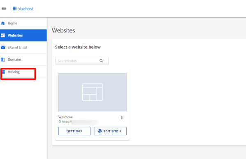Screen dimensions: 246x159
Task: Open Domains section
Action: (23, 60)
